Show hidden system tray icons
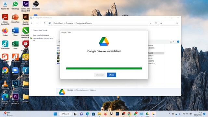The image size is (208, 117). pos(169,114)
